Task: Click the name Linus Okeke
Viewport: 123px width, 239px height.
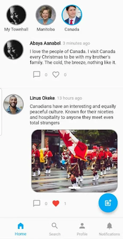Action: (x=42, y=98)
